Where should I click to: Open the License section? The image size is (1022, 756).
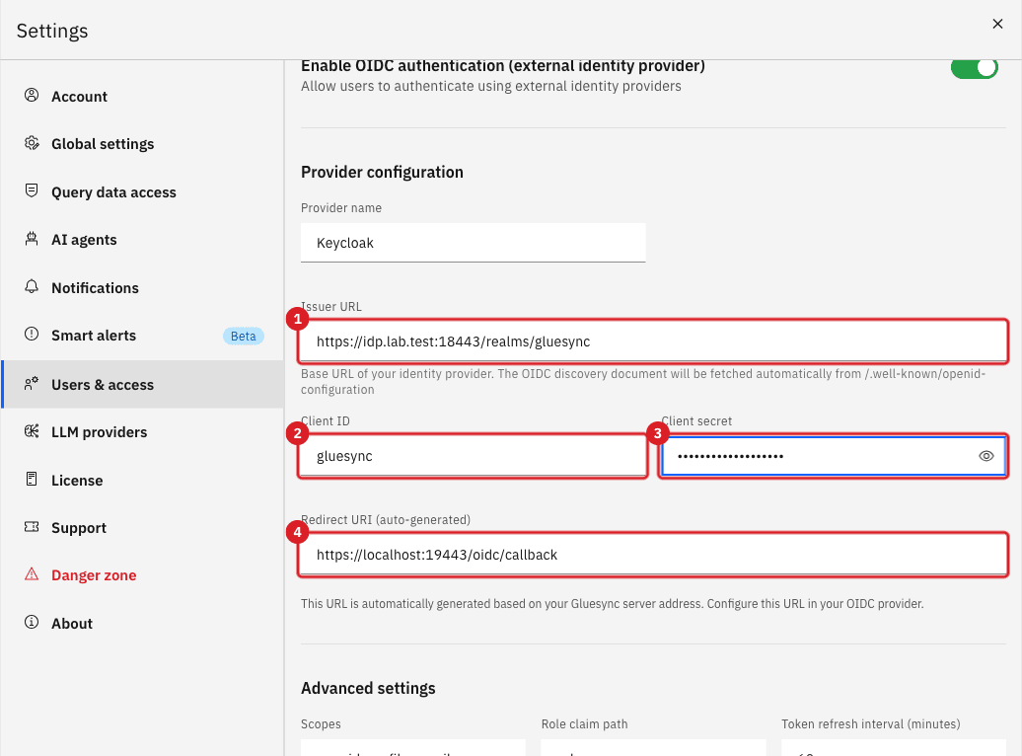pos(143,480)
